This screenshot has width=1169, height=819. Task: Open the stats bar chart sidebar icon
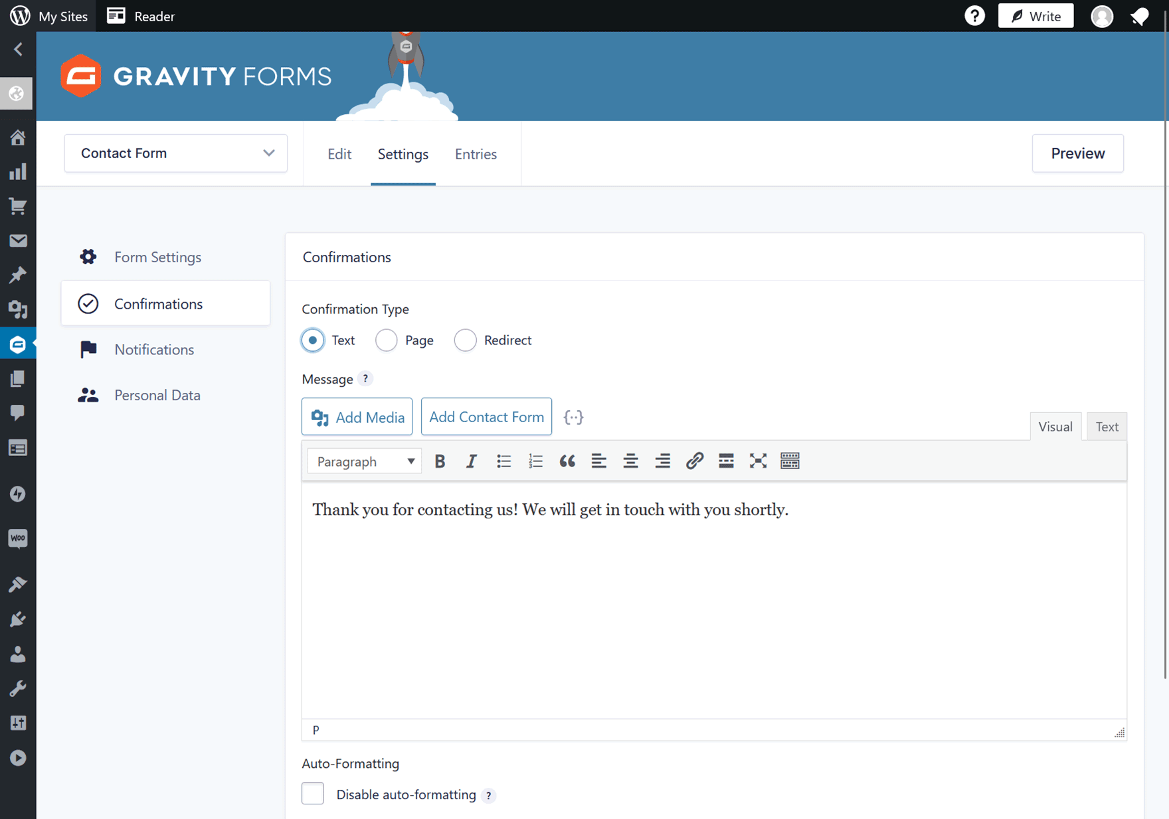[18, 172]
